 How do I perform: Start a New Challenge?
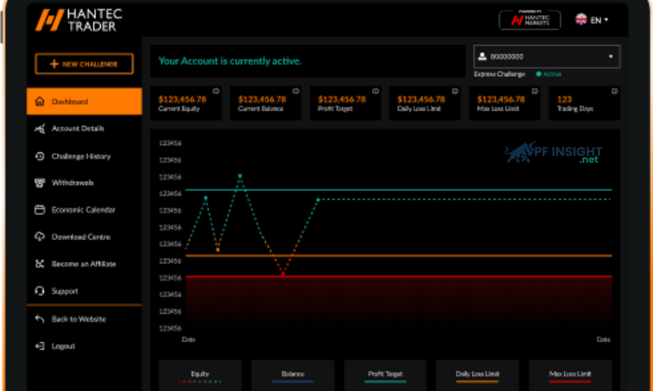pyautogui.click(x=84, y=64)
